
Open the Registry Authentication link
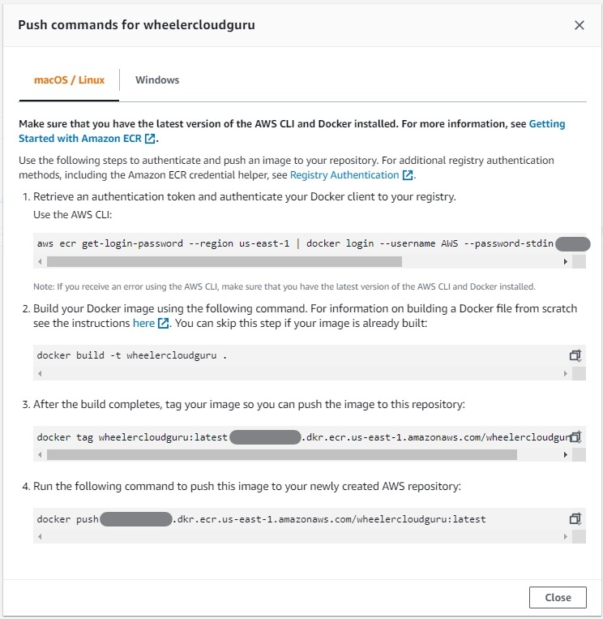[x=345, y=174]
